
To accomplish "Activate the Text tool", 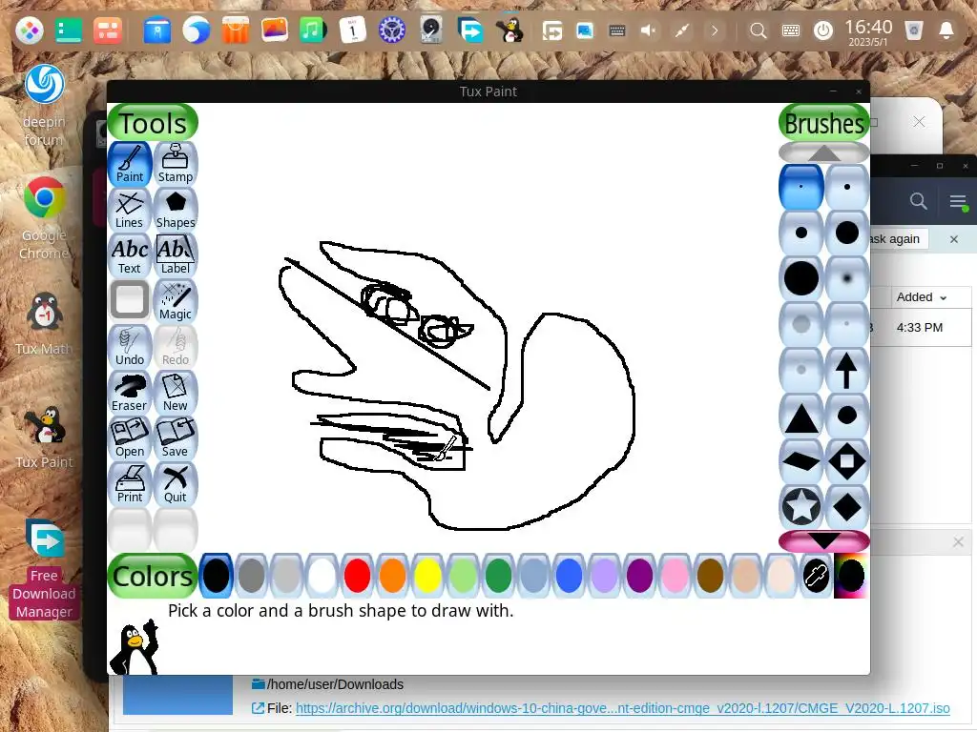I will pos(130,255).
